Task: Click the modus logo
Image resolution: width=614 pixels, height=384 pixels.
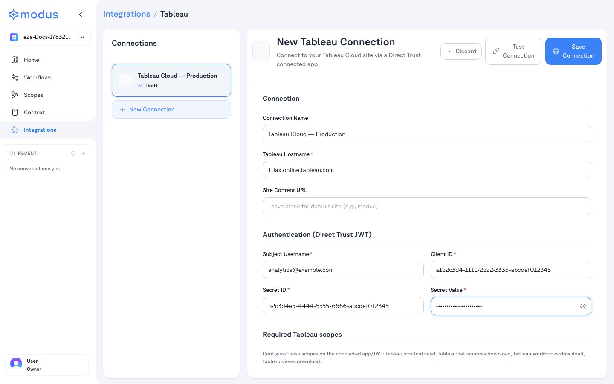Action: pyautogui.click(x=33, y=15)
